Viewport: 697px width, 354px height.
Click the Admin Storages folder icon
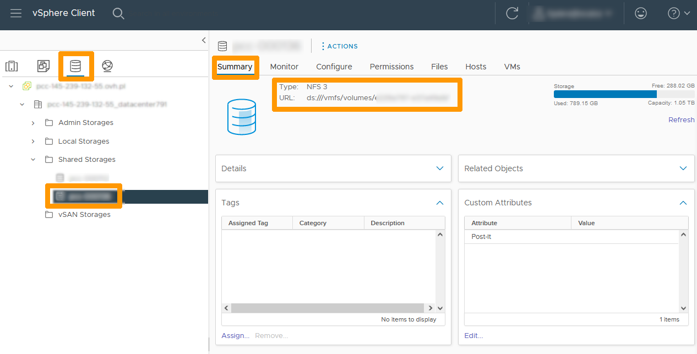pyautogui.click(x=49, y=123)
